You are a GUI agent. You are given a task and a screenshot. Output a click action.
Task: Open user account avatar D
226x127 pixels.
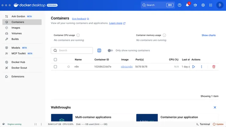coord(220,5)
